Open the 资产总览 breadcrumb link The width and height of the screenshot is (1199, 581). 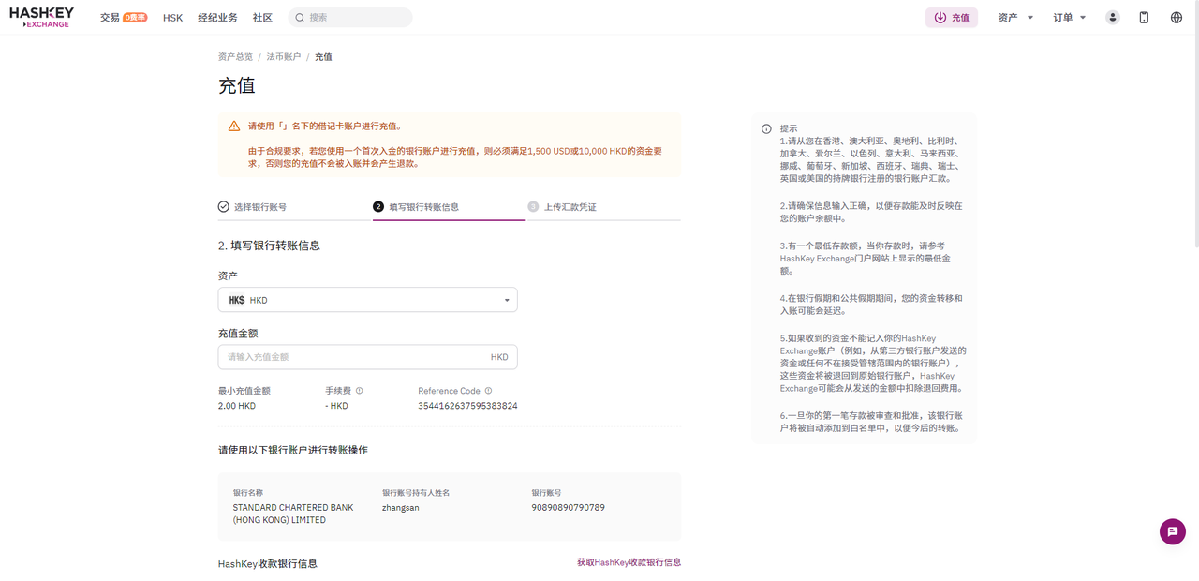tap(235, 57)
